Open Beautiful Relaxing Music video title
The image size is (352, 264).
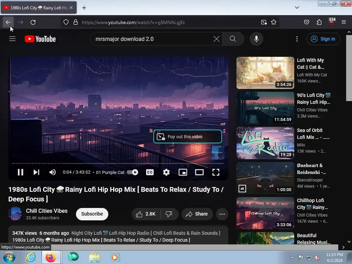(313, 239)
